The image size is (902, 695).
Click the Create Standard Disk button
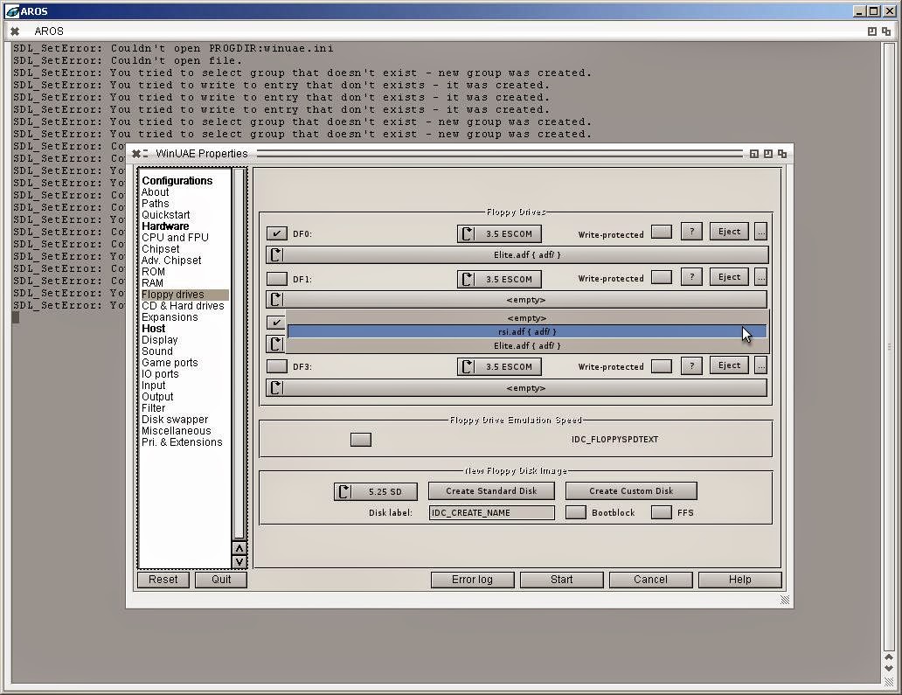[491, 490]
